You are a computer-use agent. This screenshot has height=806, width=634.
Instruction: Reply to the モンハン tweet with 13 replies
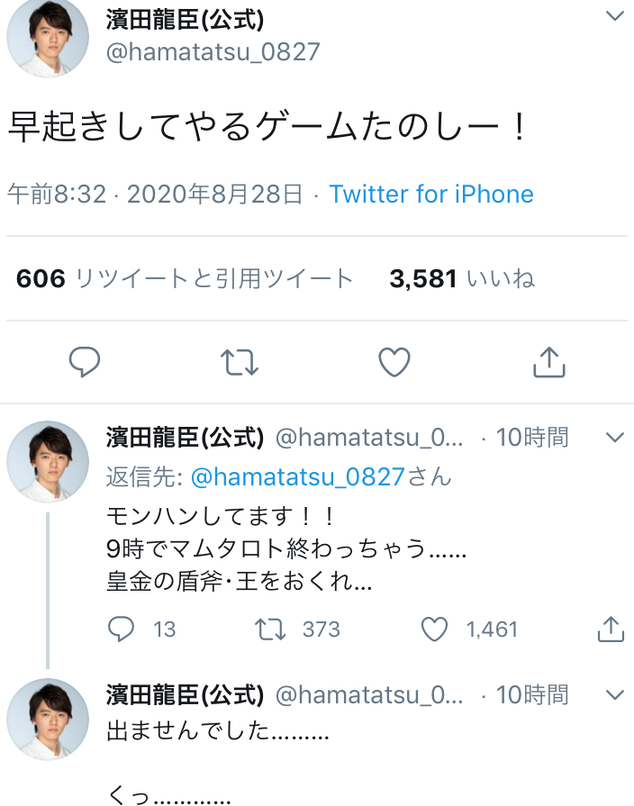point(121,629)
